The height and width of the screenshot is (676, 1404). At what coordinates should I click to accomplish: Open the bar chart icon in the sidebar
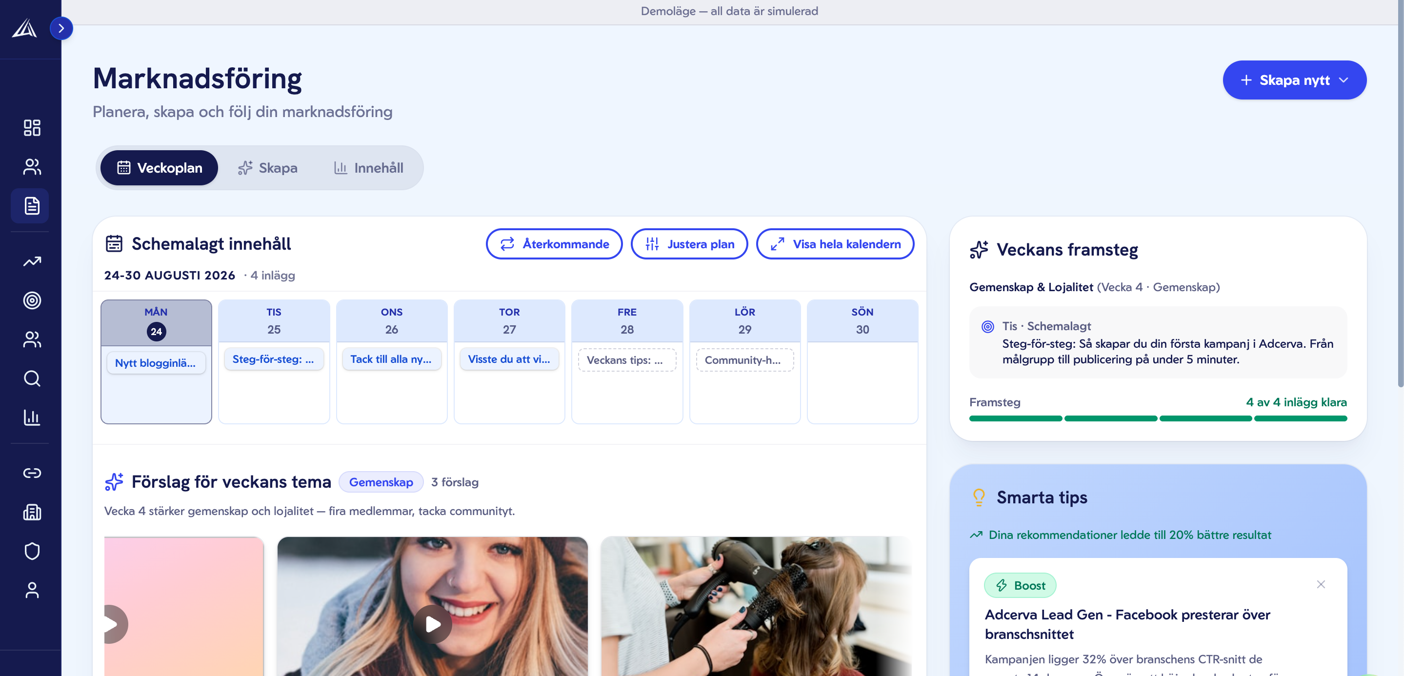[32, 418]
